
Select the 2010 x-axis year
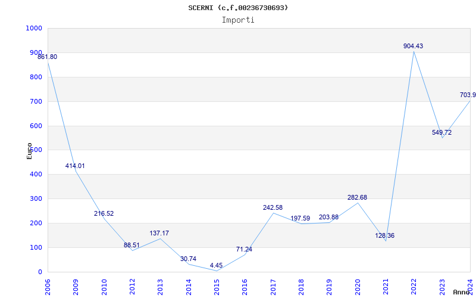pyautogui.click(x=104, y=287)
